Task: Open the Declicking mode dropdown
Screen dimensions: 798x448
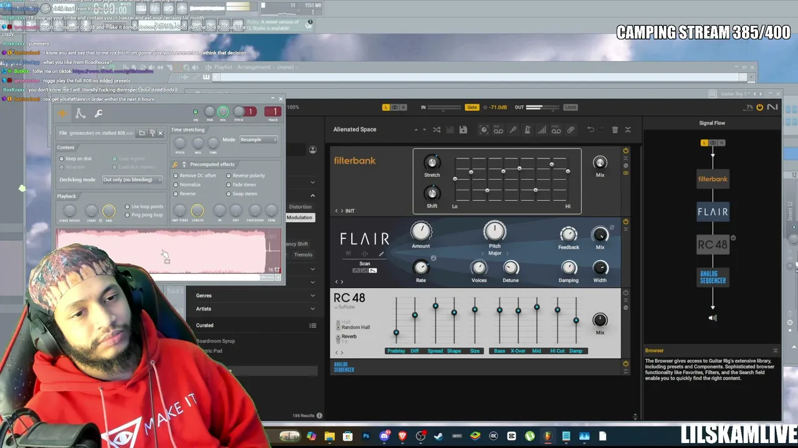Action: point(132,180)
